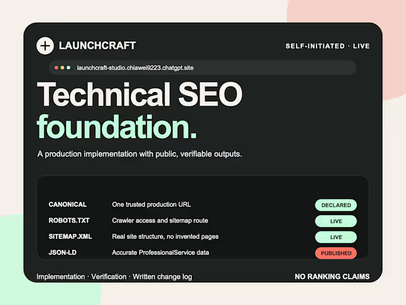Viewport: 406px width, 305px height.
Task: Click the LAUNCHCRAFT brand name
Action: point(97,46)
